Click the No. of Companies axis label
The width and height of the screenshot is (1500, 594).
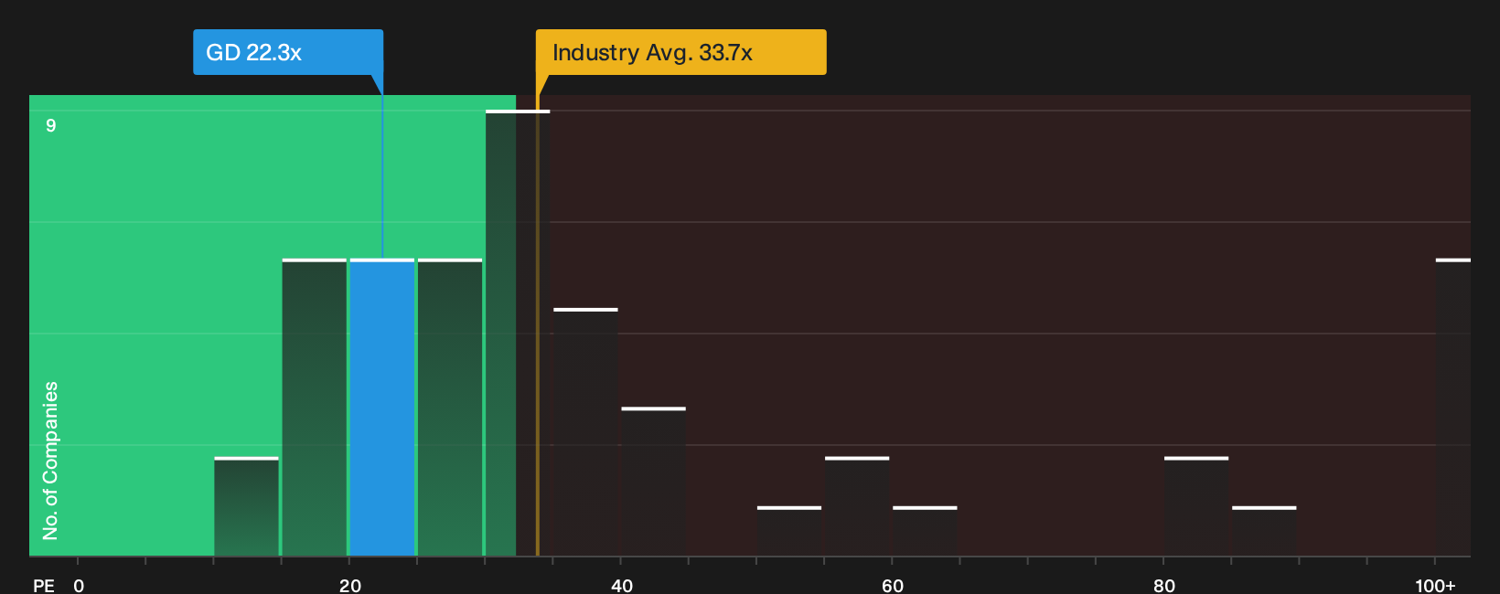coord(50,461)
